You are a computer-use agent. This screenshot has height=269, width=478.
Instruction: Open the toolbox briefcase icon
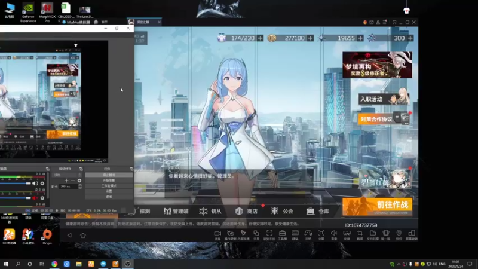[282, 233]
